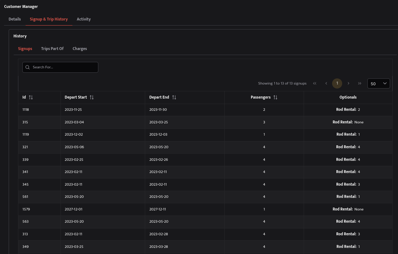Select signup Id 1579
Screen dimensions: 398x254
pos(205,209)
